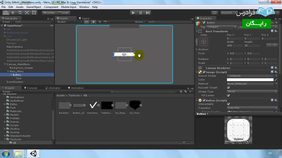
Task: Pause the game playback
Action: 140,13
